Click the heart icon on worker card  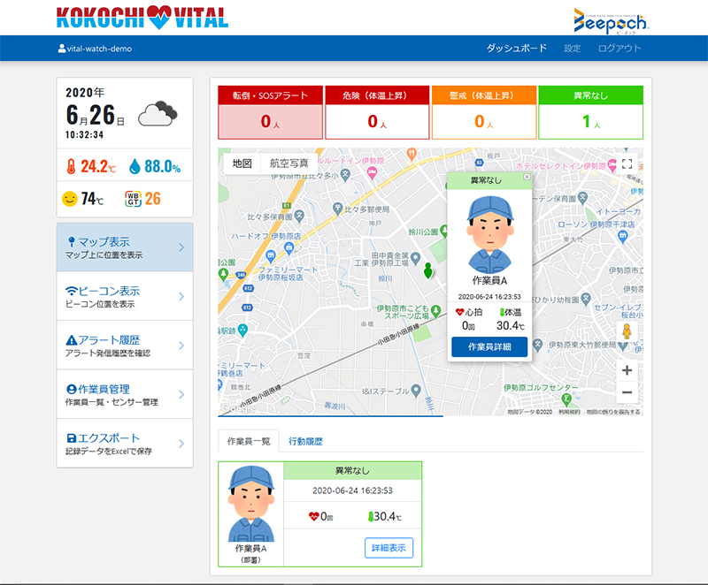(314, 516)
